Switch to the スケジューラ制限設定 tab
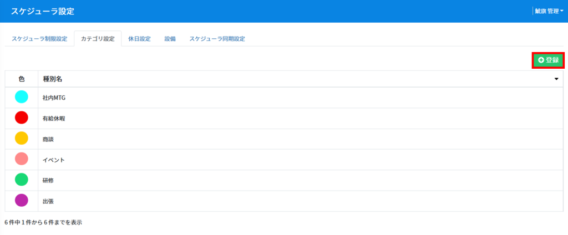568x235 pixels. [39, 39]
